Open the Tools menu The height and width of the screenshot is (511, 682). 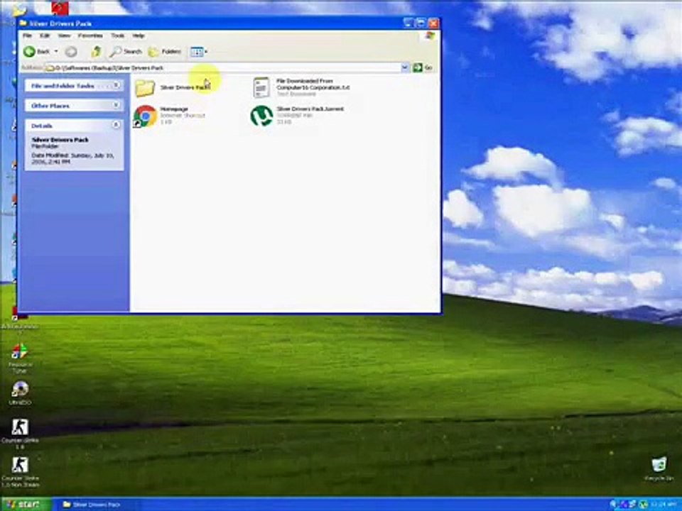(x=117, y=35)
